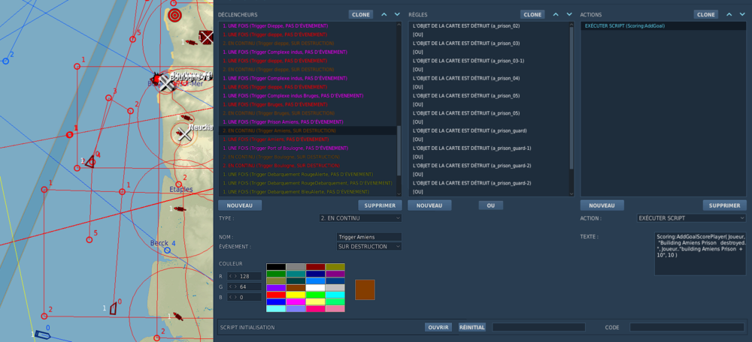Click the RÉINITIAL button

coord(472,327)
